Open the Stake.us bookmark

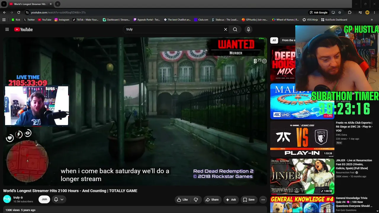point(225,20)
